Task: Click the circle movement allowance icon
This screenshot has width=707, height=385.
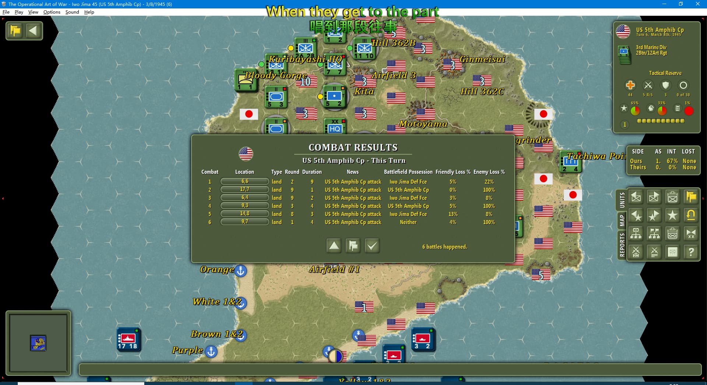Action: pos(683,85)
